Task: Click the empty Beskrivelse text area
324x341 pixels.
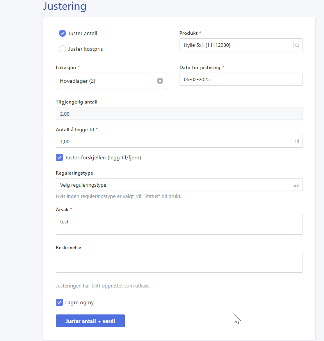Action: tap(179, 262)
